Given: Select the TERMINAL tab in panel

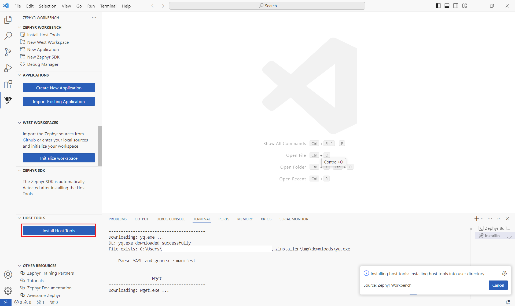Looking at the screenshot, I should click(x=202, y=219).
